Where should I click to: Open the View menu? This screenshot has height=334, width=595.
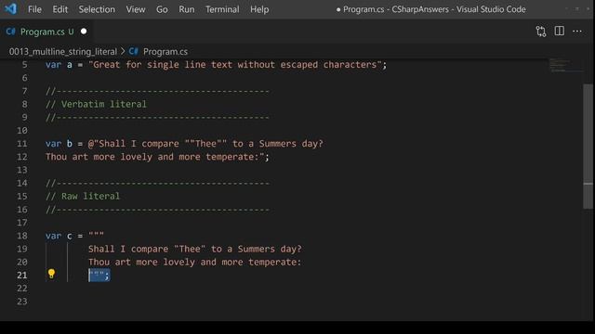[x=136, y=9]
